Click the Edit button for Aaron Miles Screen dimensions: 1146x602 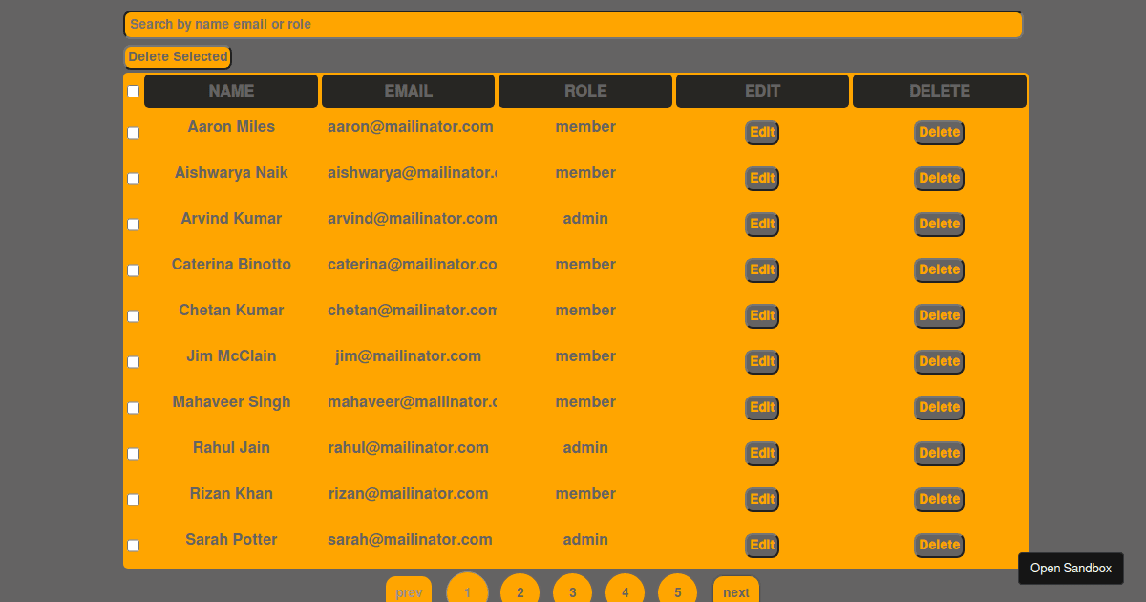tap(761, 133)
